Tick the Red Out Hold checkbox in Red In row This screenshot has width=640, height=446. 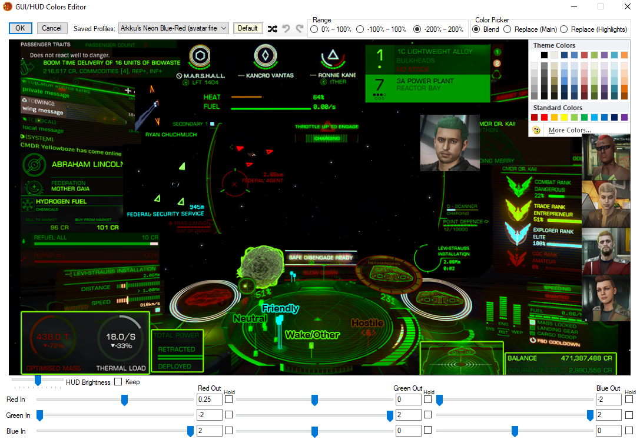(x=228, y=400)
